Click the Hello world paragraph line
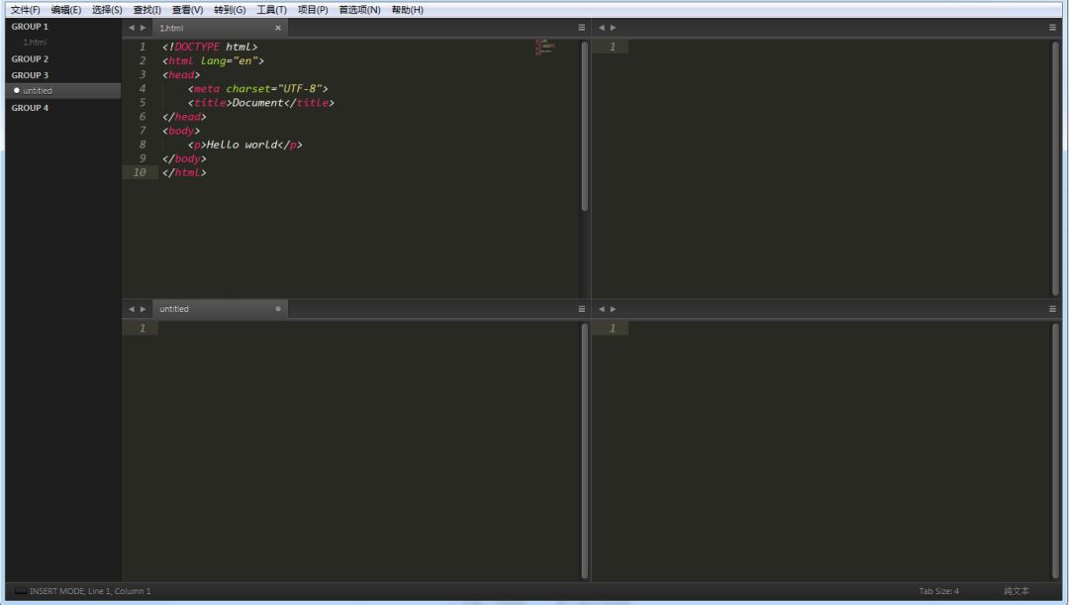The image size is (1069, 605). pyautogui.click(x=244, y=145)
